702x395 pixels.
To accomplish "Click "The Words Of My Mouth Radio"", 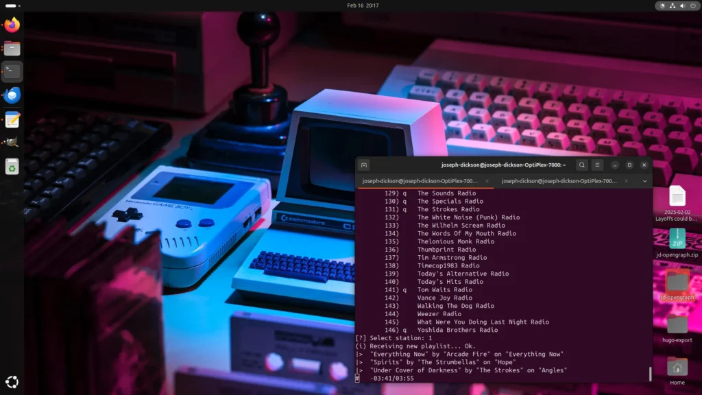I will pos(466,233).
